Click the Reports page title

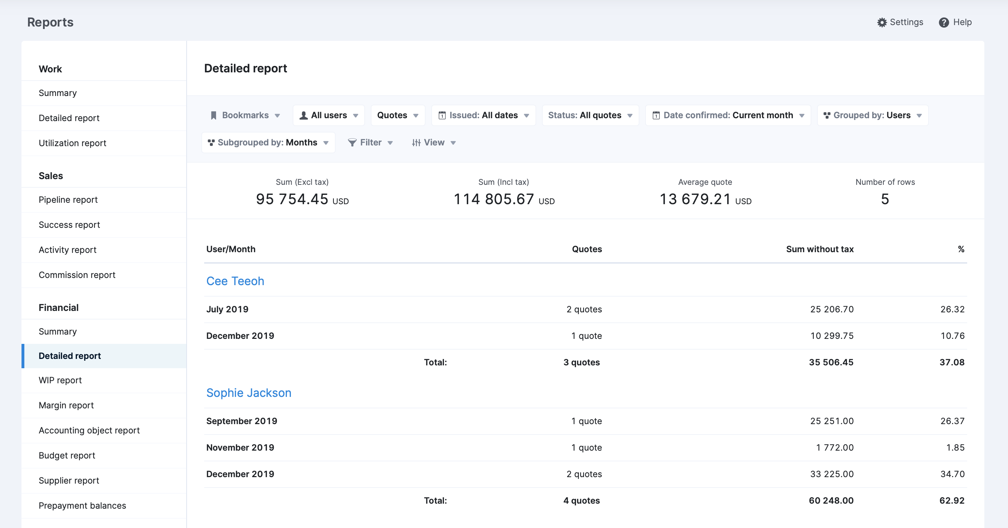[x=50, y=22]
